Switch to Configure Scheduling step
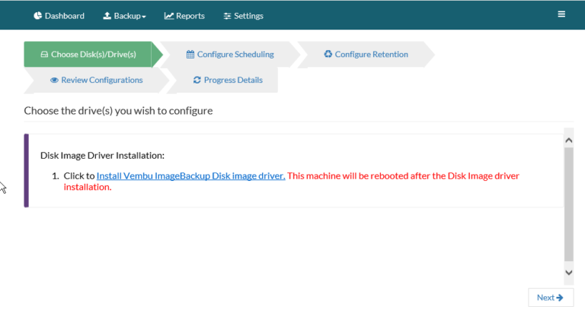Screen dimensions: 585x319 pos(230,55)
